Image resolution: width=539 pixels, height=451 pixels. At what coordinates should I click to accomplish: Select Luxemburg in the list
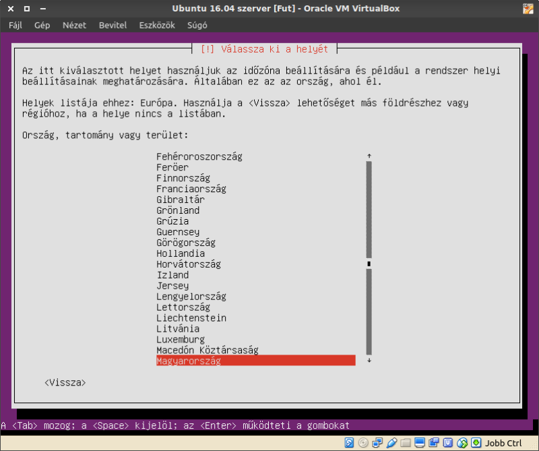(x=181, y=340)
